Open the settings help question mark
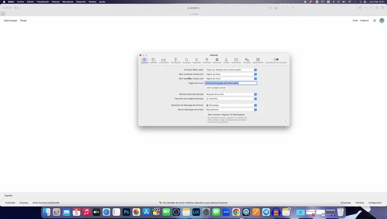Image resolution: width=387 pixels, height=219 pixels. (x=285, y=121)
